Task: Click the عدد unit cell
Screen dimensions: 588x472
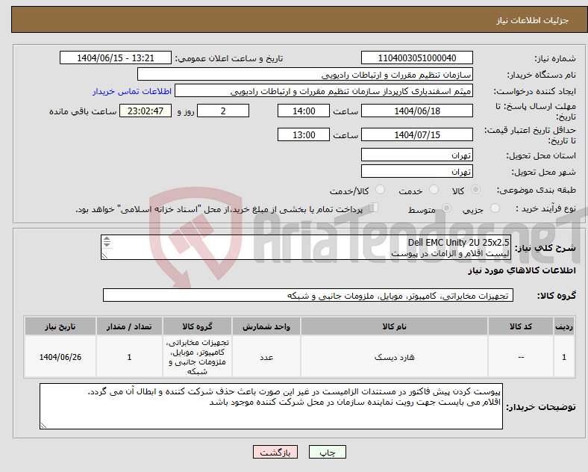Action: [x=266, y=357]
